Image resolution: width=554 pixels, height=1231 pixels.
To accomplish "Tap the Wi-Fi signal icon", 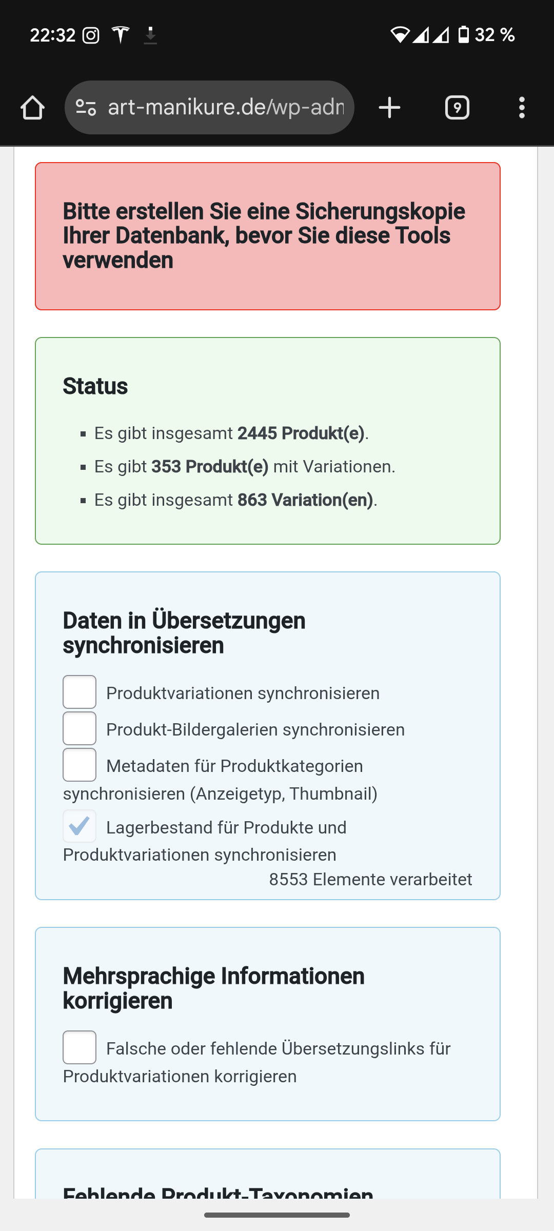I will (400, 35).
